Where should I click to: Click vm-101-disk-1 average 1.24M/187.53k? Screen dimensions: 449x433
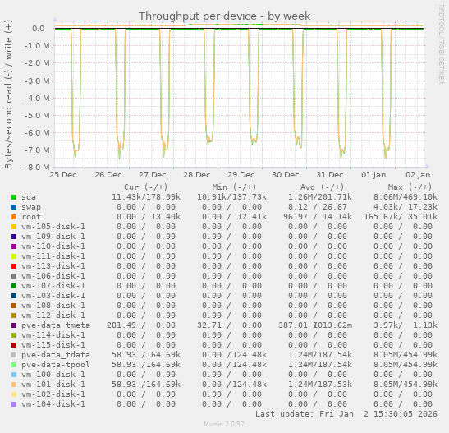[320, 385]
